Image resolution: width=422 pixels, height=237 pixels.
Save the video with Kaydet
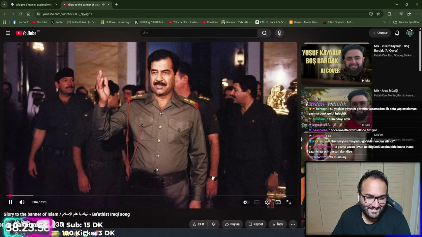[x=256, y=224]
